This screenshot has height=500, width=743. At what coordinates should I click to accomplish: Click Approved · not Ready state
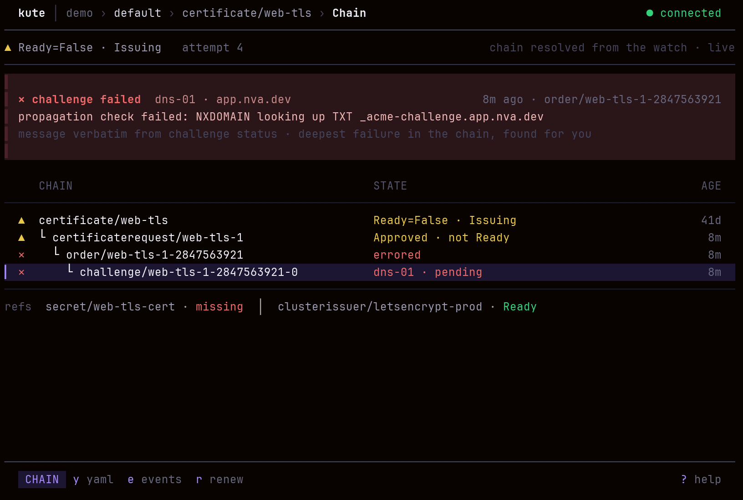coord(442,238)
